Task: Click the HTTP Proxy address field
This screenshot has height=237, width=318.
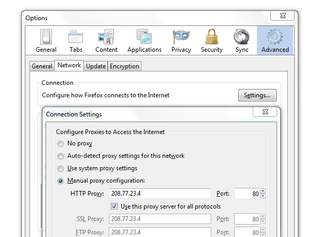Action: pyautogui.click(x=160, y=194)
